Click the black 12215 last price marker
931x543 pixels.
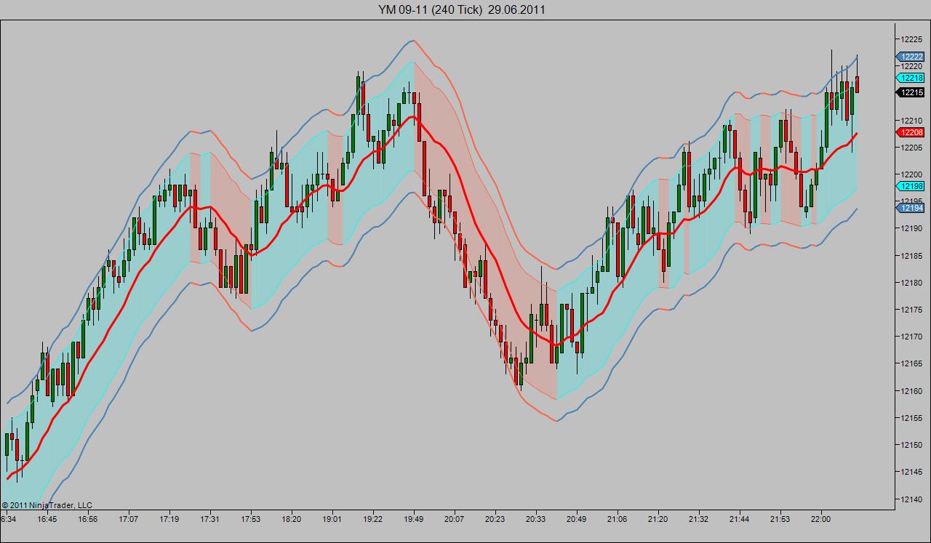coord(911,92)
